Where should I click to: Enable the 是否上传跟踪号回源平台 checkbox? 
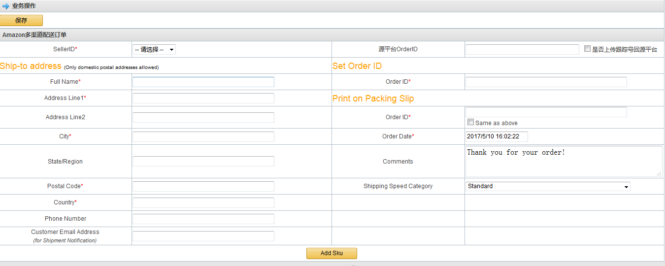point(587,49)
